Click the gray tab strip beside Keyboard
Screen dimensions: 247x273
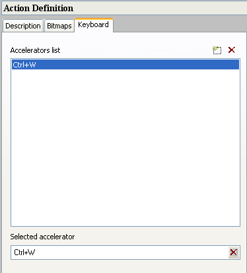pos(180,26)
